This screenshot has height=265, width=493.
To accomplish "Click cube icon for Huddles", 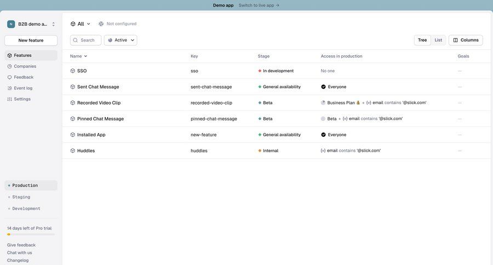I will (x=73, y=151).
